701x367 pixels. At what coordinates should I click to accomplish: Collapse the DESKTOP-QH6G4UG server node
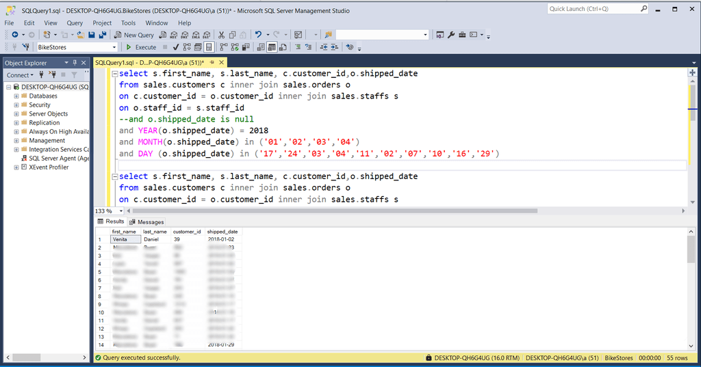coord(8,87)
